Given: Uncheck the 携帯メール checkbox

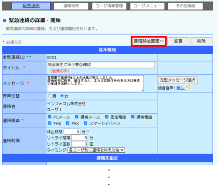Looking at the screenshot, I should tap(77, 117).
